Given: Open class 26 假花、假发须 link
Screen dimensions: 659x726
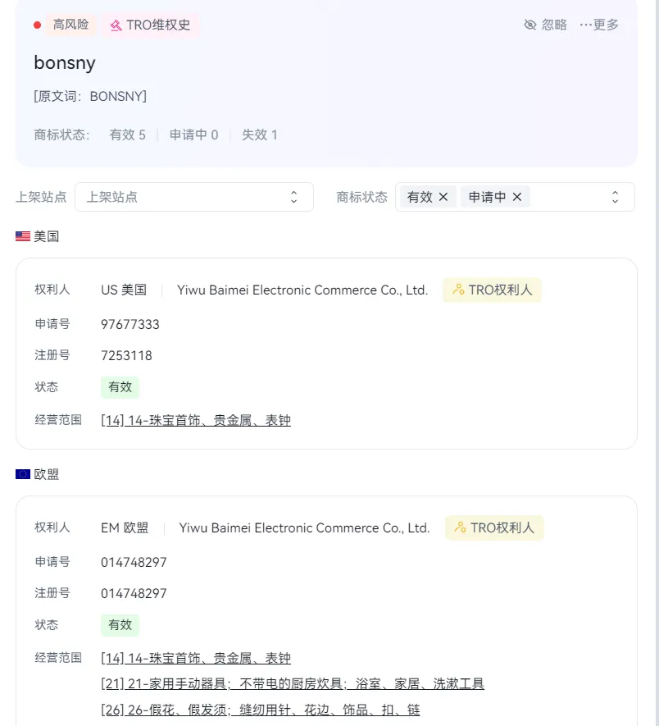Looking at the screenshot, I should coord(261,710).
